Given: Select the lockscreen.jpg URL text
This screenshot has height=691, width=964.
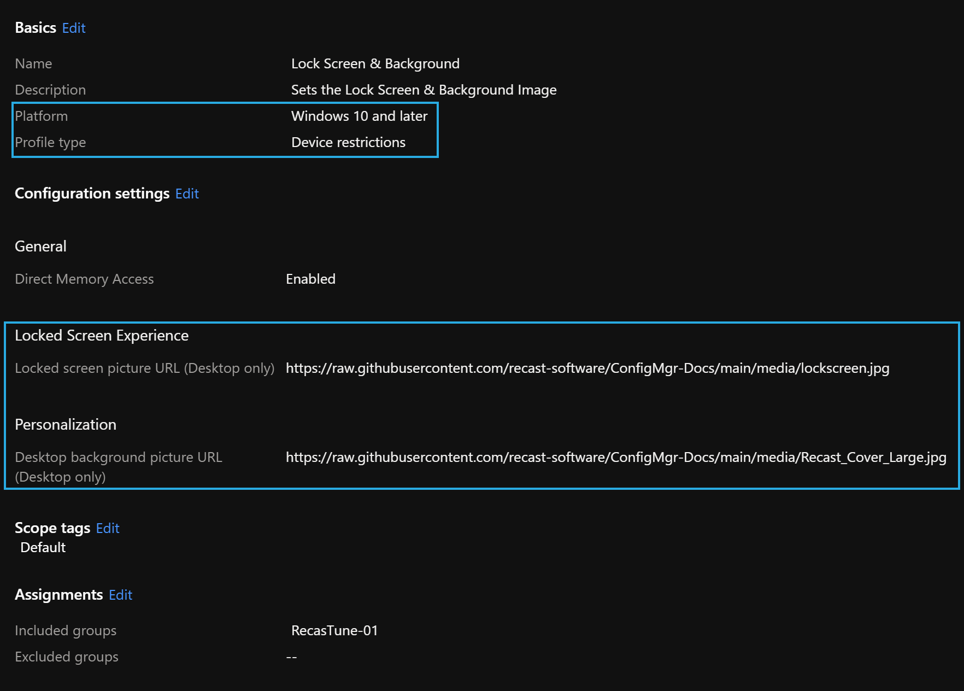Looking at the screenshot, I should click(587, 368).
